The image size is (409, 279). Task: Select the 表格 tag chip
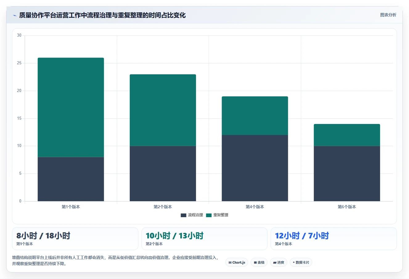click(259, 262)
